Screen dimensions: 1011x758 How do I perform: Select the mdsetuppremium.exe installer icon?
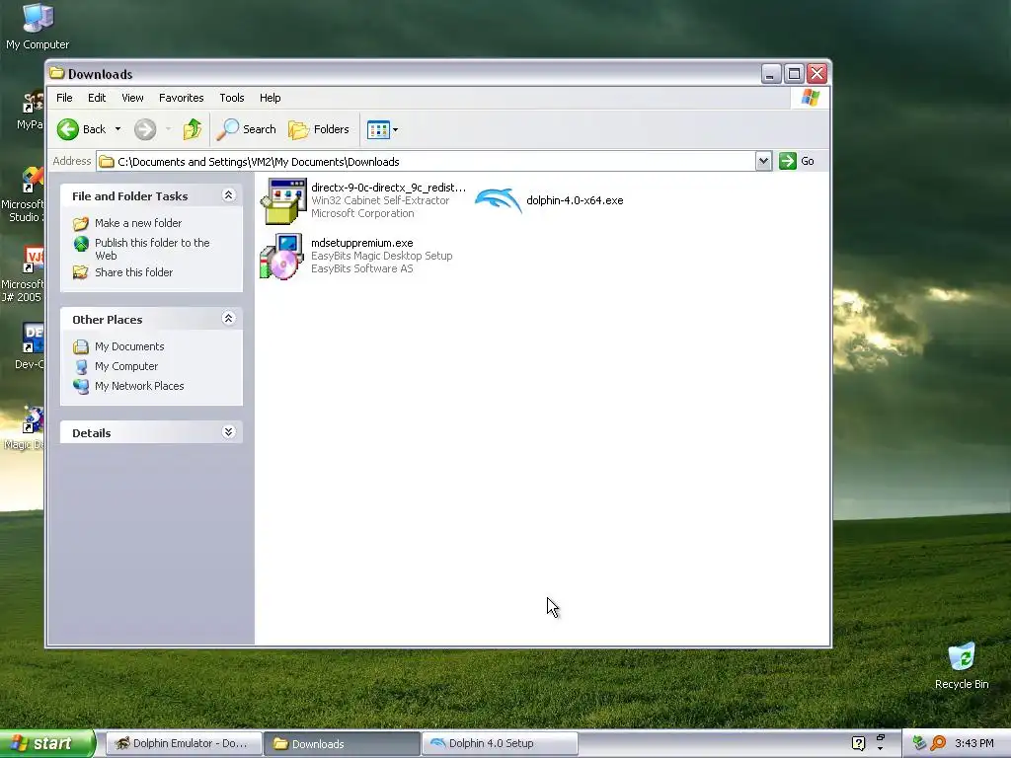coord(281,257)
